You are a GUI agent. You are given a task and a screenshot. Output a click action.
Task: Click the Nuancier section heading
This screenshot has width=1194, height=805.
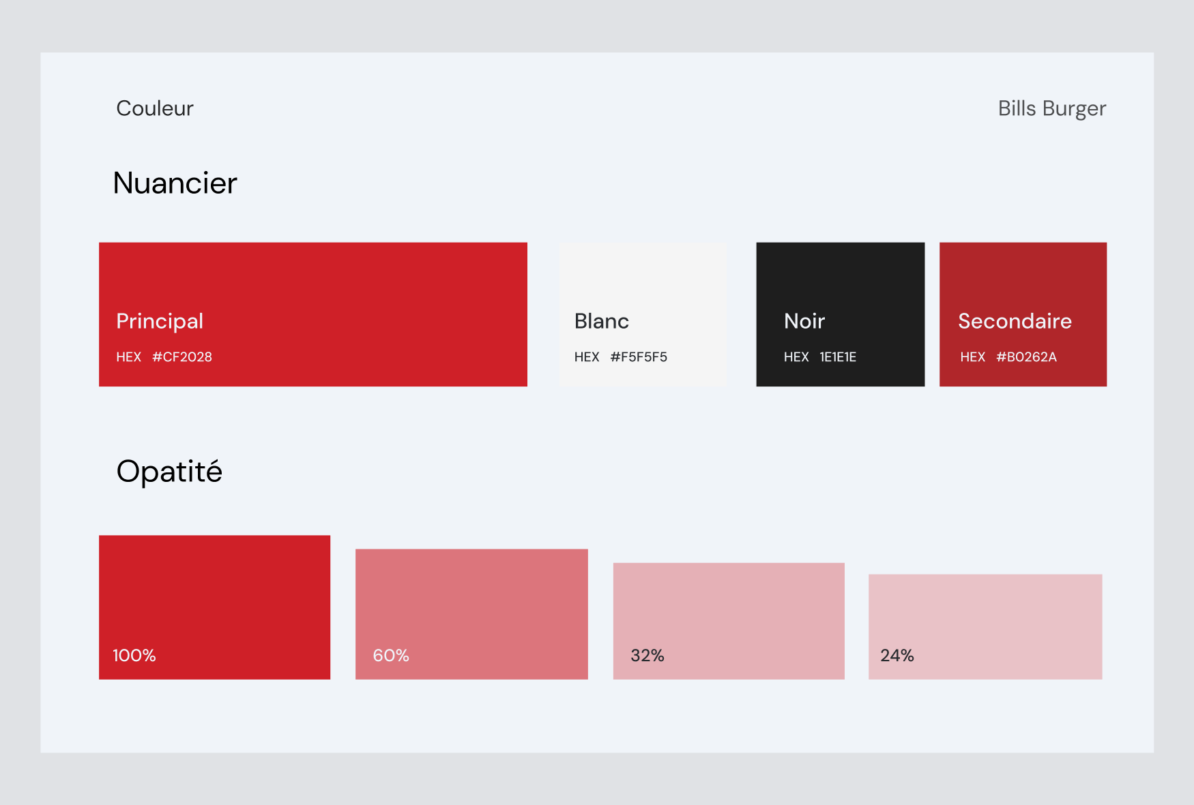coord(175,183)
